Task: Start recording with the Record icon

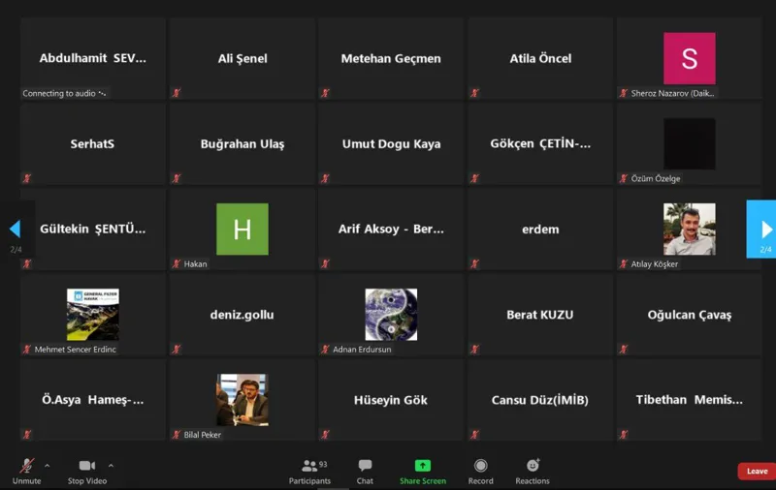Action: (x=480, y=465)
